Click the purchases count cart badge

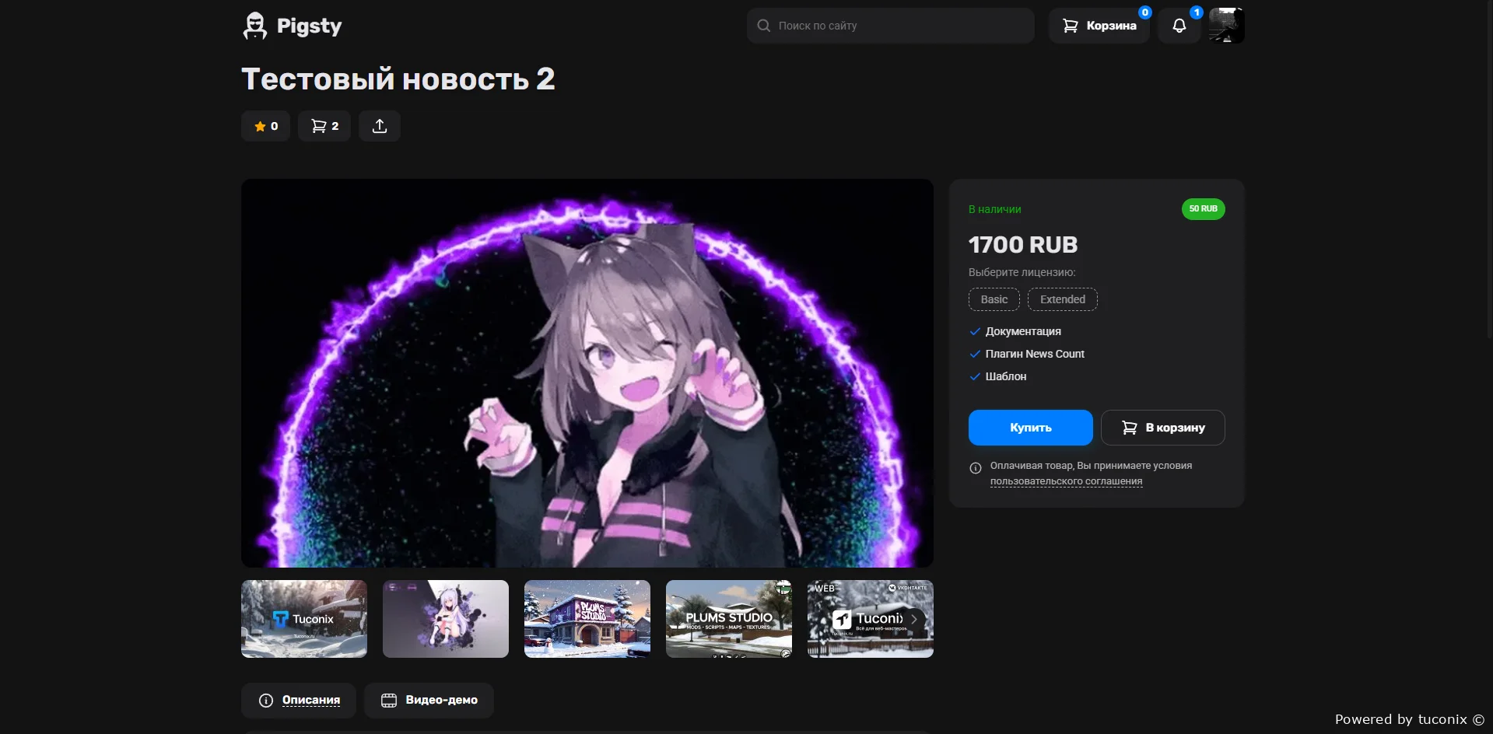click(x=324, y=126)
